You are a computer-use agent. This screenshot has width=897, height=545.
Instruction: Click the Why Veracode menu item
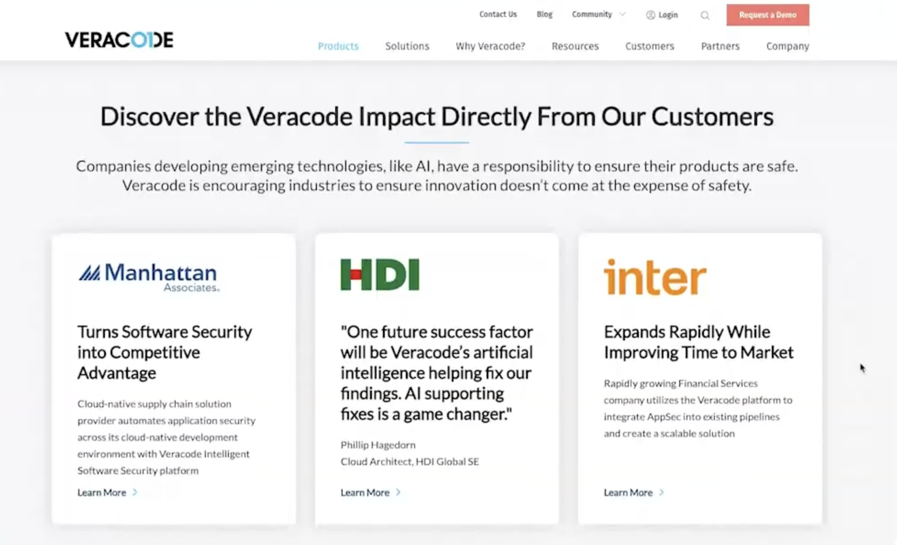491,46
